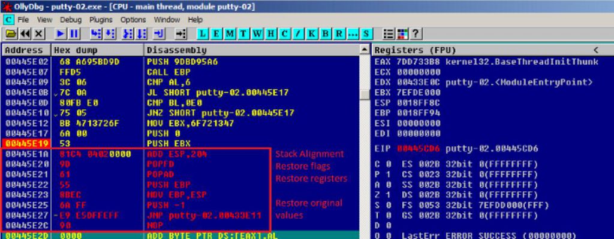This screenshot has width=614, height=239.
Task: Click the Hex dump column header
Action: [98, 50]
